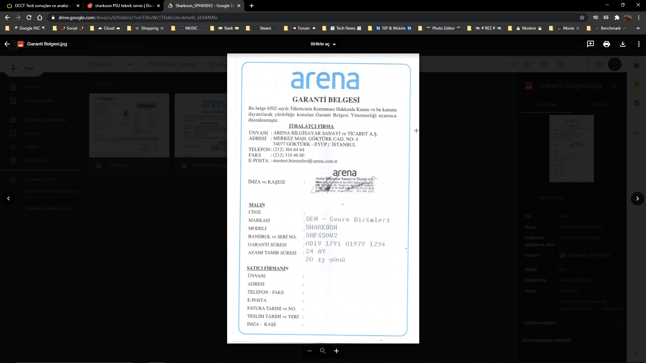This screenshot has width=646, height=363.
Task: Click the back arrow to close preview
Action: pyautogui.click(x=7, y=44)
